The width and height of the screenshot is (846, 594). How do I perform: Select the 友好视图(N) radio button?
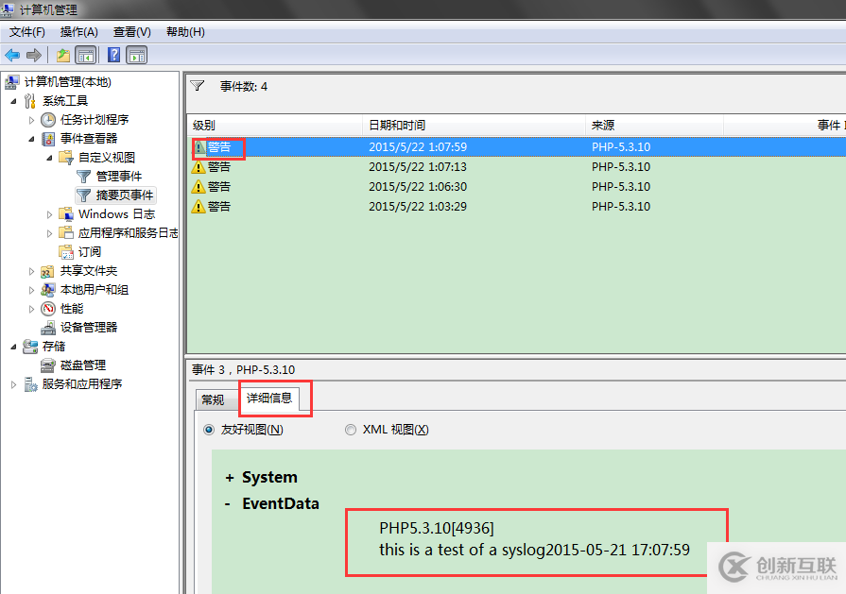point(209,430)
